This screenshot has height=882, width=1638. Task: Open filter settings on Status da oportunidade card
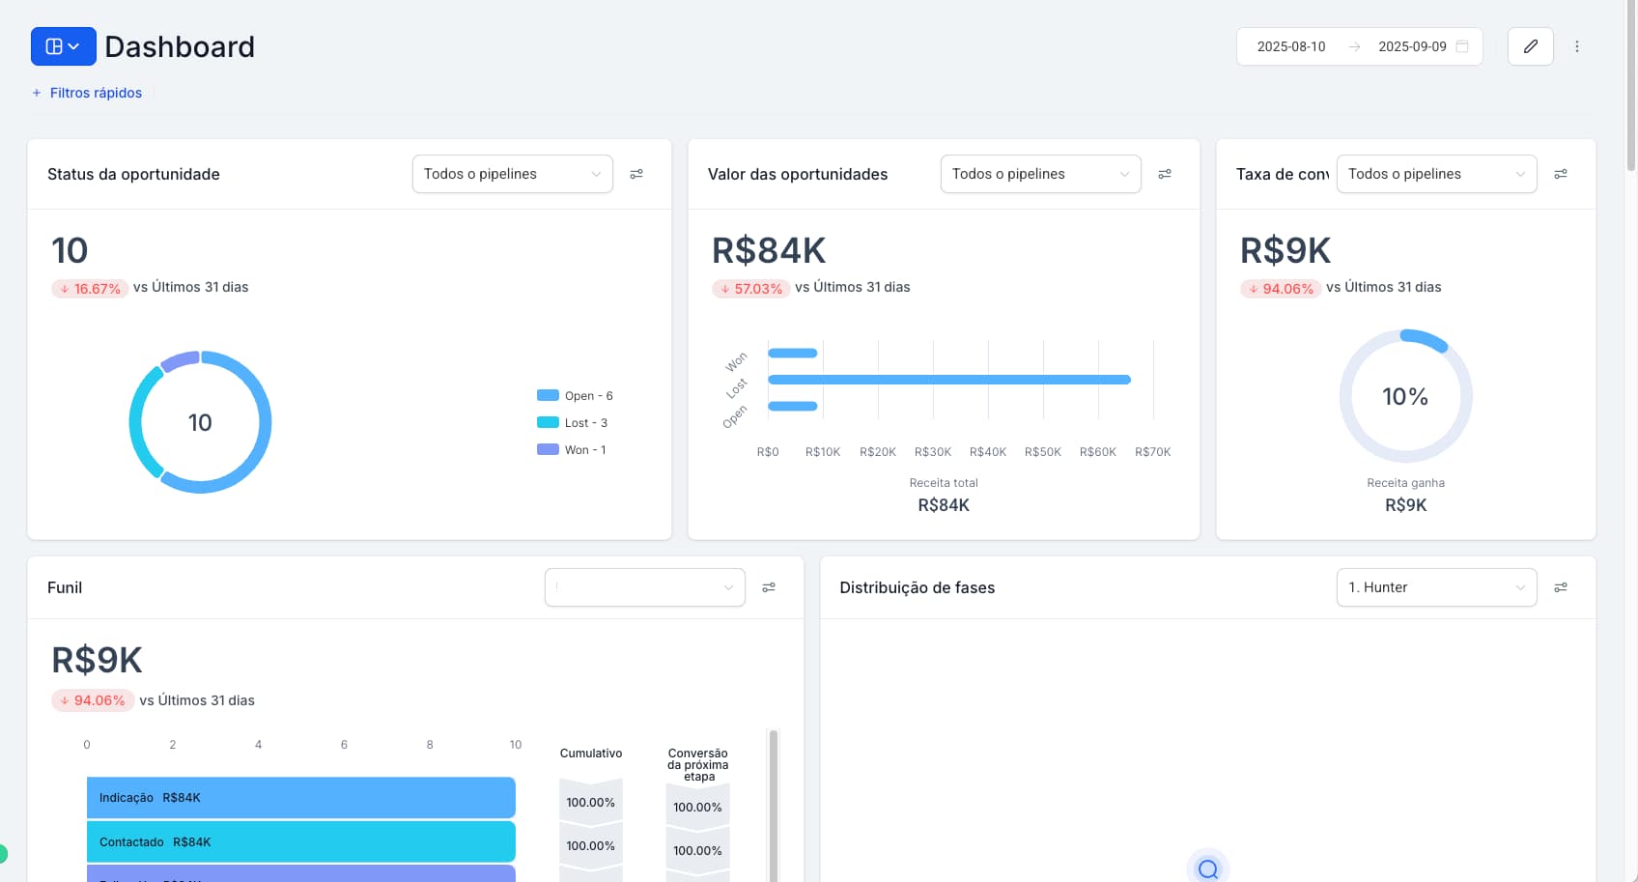pos(636,174)
